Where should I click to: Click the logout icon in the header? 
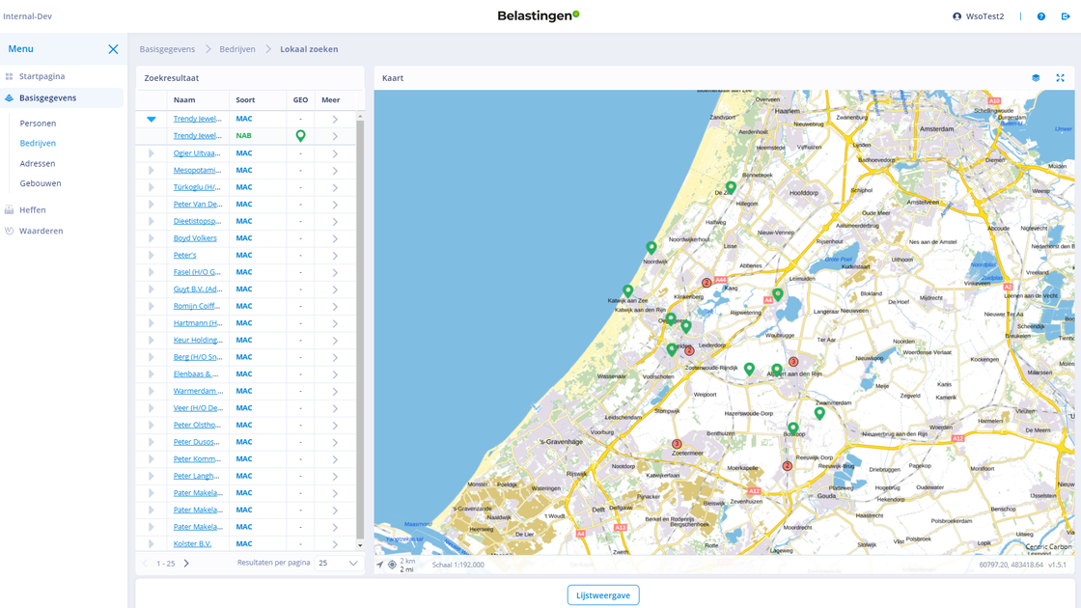coord(1066,16)
